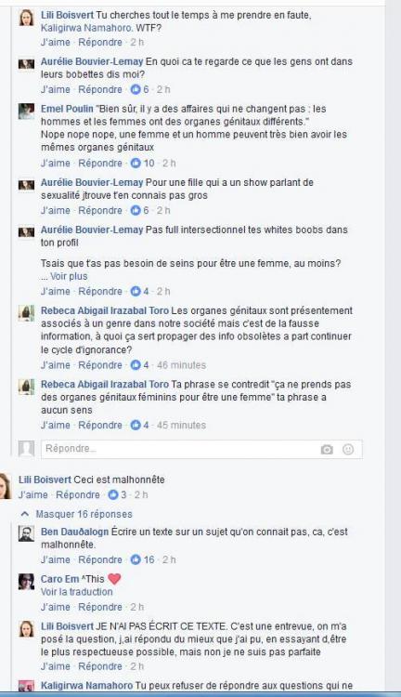Viewport: 401px width, 697px height.
Task: Open Emel Poulin profile name link
Action: [67, 109]
